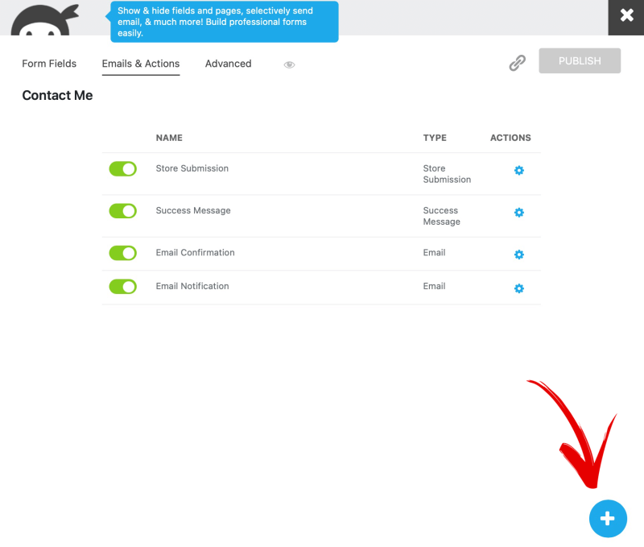
Task: Toggle Email Confirmation off
Action: click(x=122, y=252)
